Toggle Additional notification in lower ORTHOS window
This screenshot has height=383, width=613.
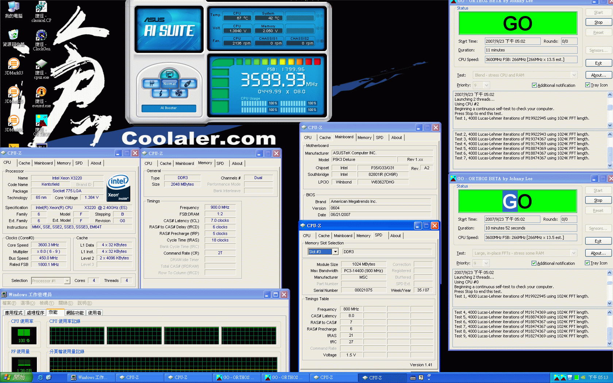point(553,263)
